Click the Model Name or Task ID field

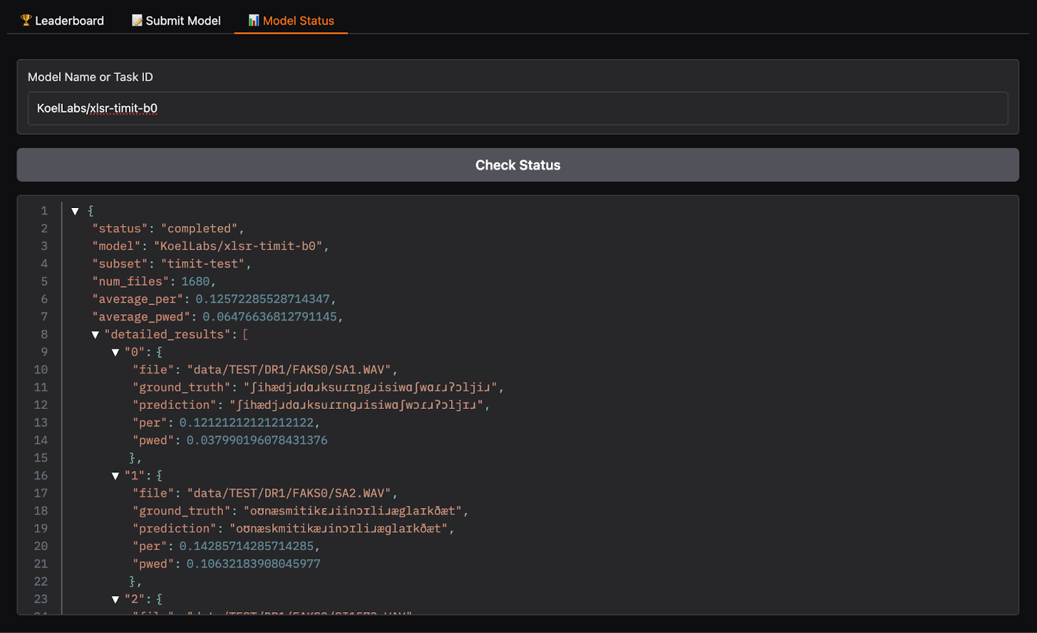(x=517, y=108)
